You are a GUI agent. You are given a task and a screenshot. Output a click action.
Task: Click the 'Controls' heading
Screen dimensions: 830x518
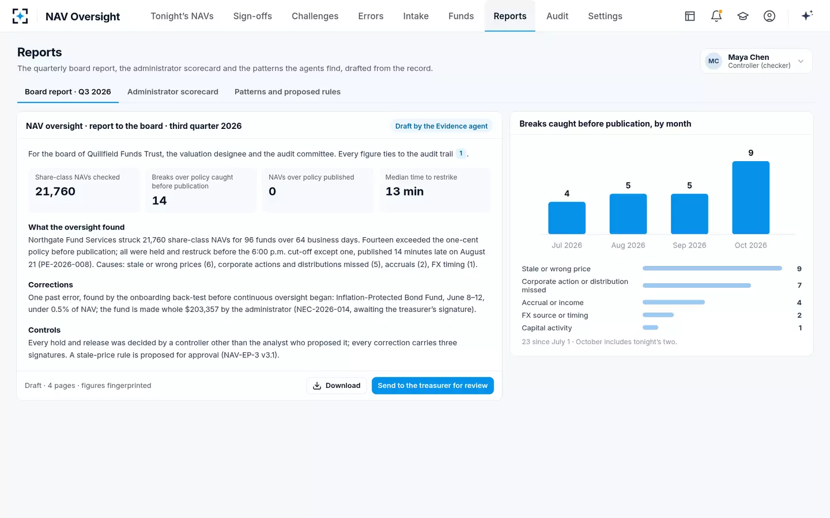click(x=44, y=330)
